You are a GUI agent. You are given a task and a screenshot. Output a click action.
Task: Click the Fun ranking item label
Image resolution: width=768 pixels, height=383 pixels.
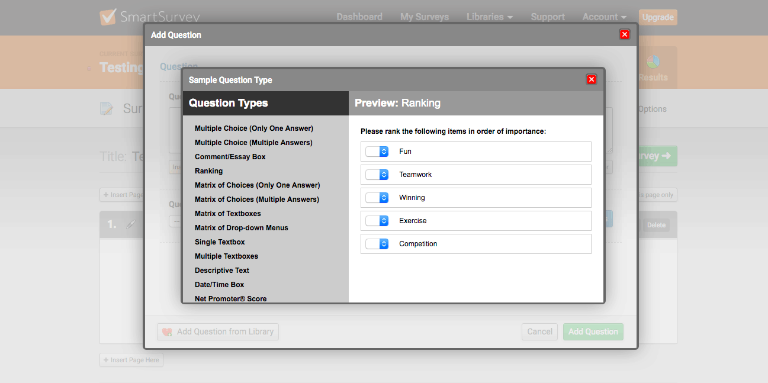click(x=405, y=152)
